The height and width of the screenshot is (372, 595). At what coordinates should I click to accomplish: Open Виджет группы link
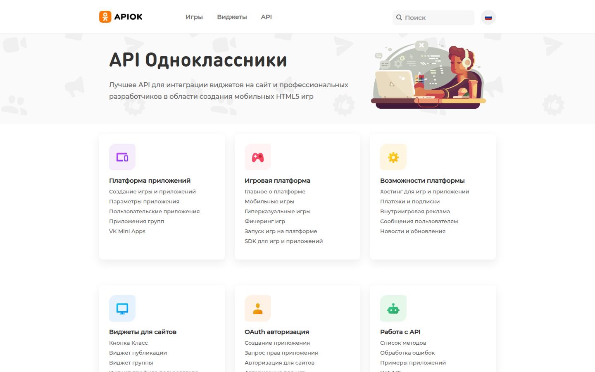click(131, 362)
